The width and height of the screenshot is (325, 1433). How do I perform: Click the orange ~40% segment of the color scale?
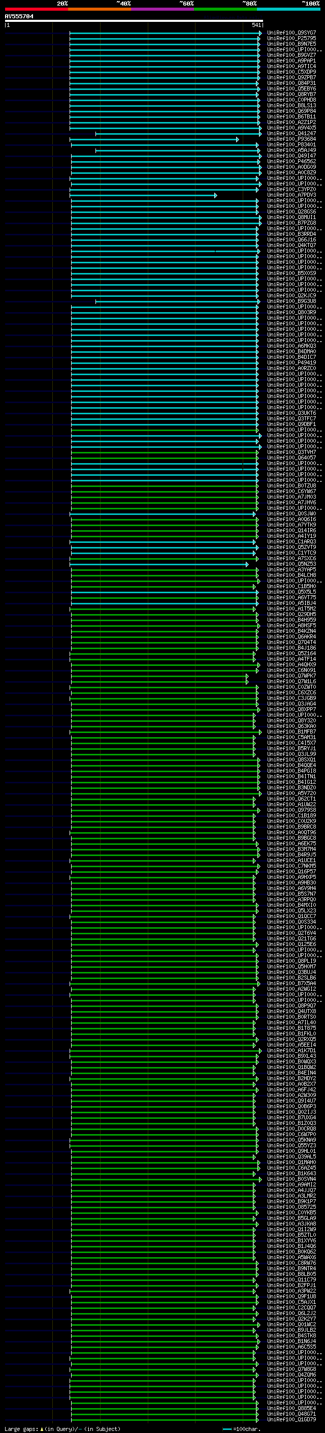tap(100, 9)
